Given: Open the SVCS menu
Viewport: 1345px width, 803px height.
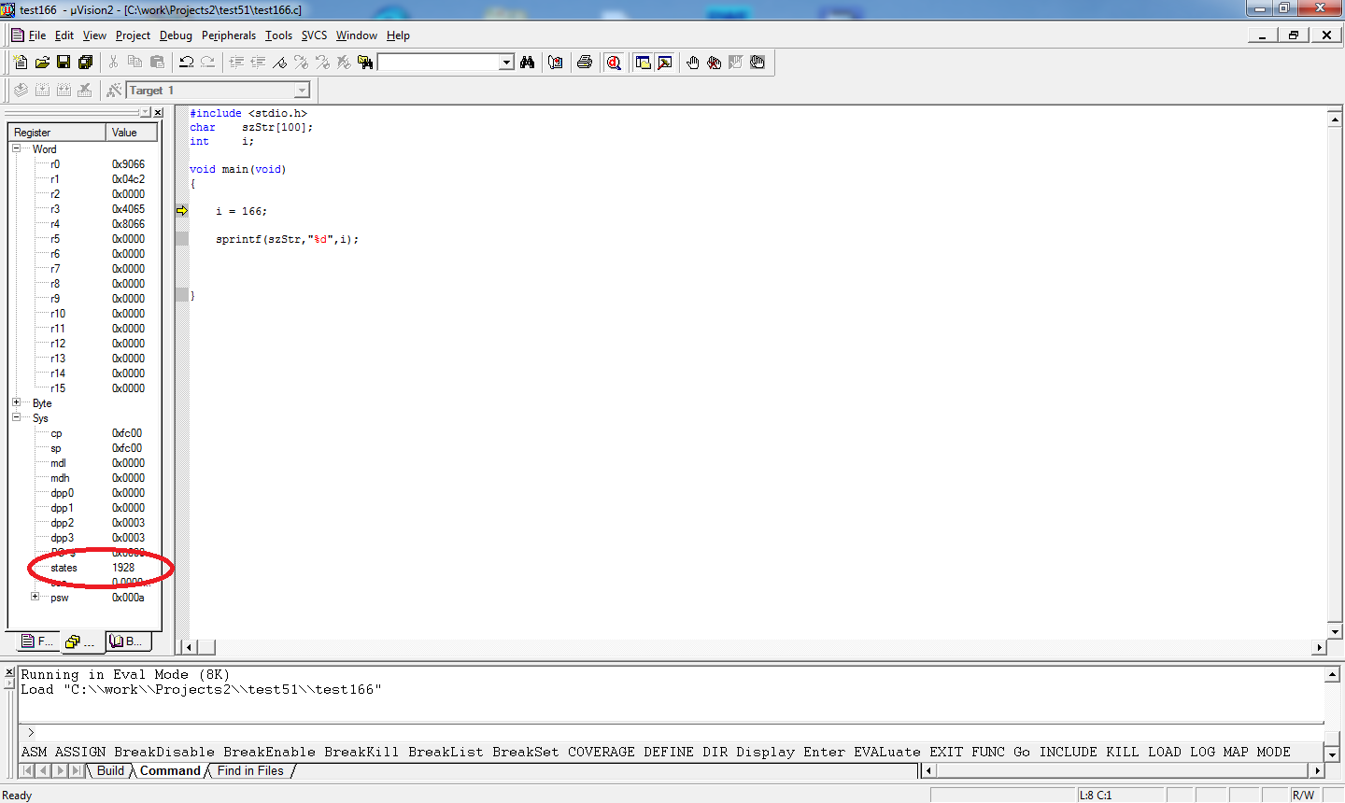Looking at the screenshot, I should point(314,35).
